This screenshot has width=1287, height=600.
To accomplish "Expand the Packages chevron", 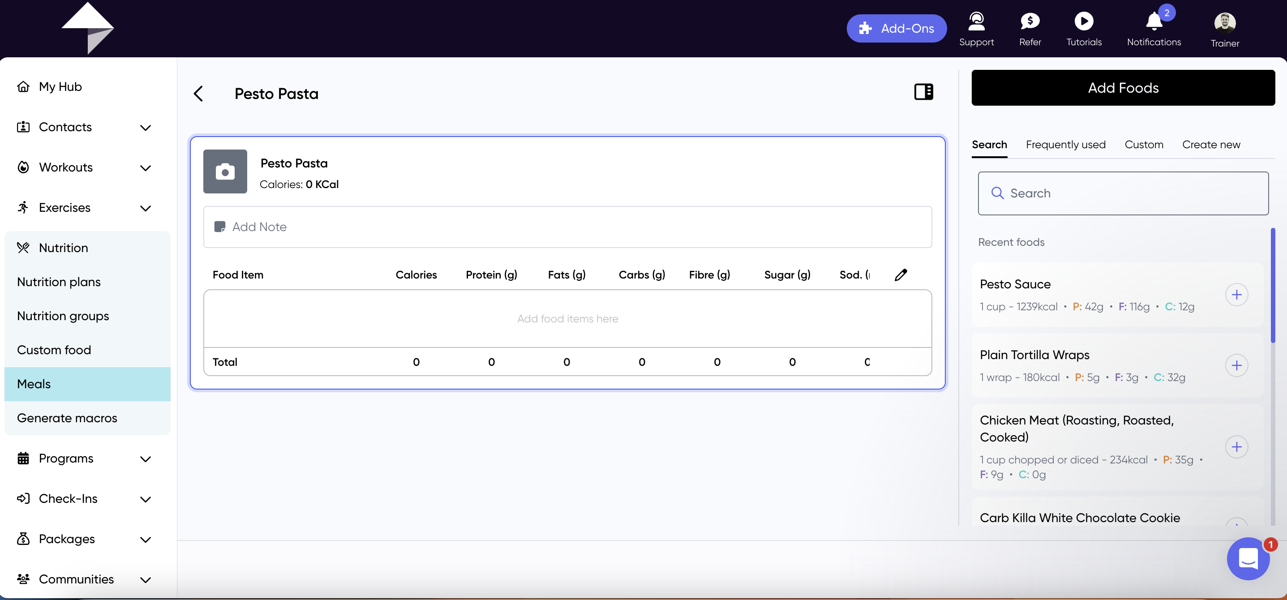I will pyautogui.click(x=146, y=539).
